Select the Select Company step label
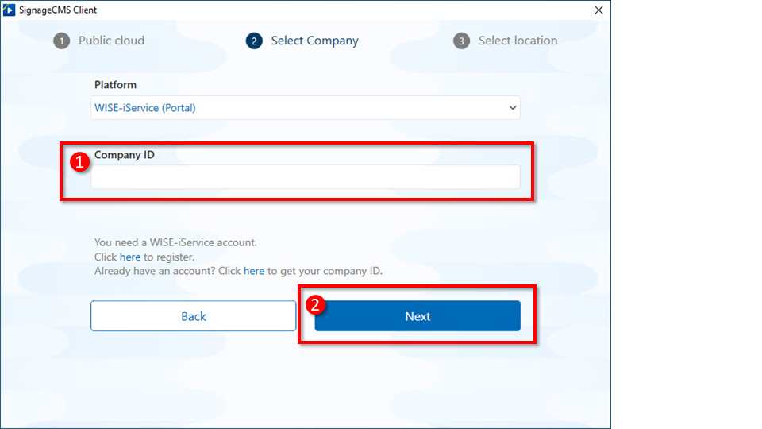 pos(314,41)
